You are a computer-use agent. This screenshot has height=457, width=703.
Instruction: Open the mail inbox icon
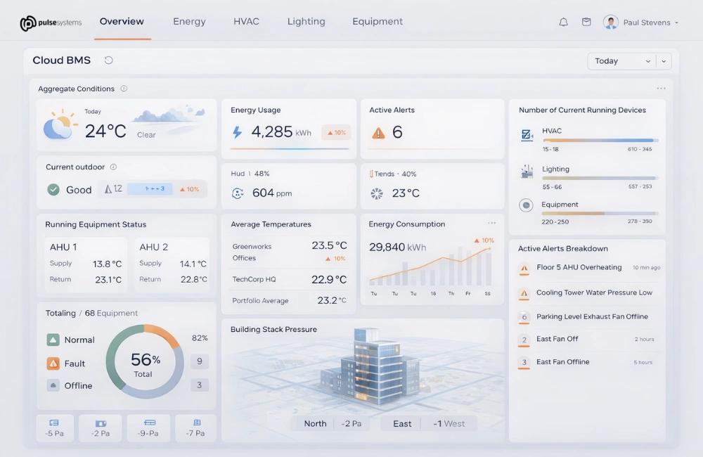(586, 22)
